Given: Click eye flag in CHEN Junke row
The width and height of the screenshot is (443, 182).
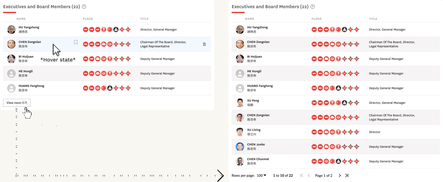Looking at the screenshot, I should pyautogui.click(x=332, y=147).
